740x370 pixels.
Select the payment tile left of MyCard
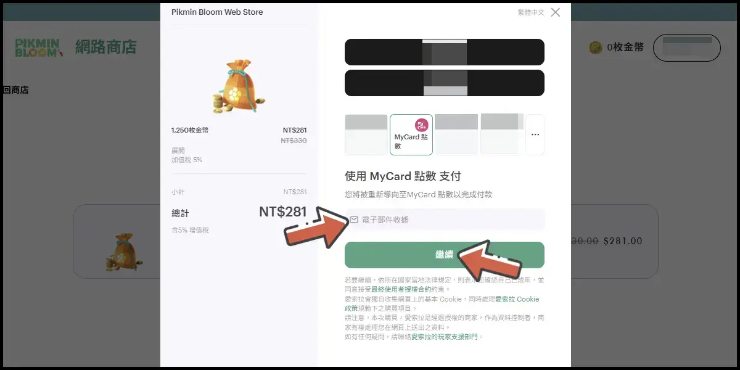(x=366, y=134)
